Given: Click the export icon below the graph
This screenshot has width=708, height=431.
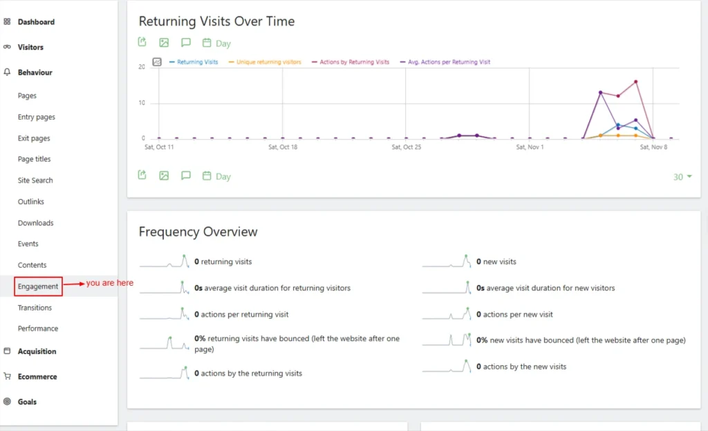Looking at the screenshot, I should [x=142, y=175].
